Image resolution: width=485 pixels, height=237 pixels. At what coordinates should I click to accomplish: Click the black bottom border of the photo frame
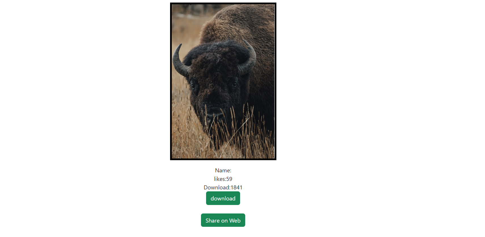pos(223,159)
